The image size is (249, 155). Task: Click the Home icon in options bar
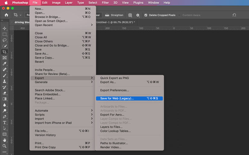coord(6,15)
